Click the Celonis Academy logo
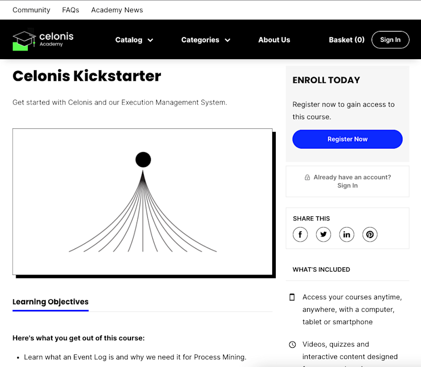The image size is (421, 367). (43, 39)
